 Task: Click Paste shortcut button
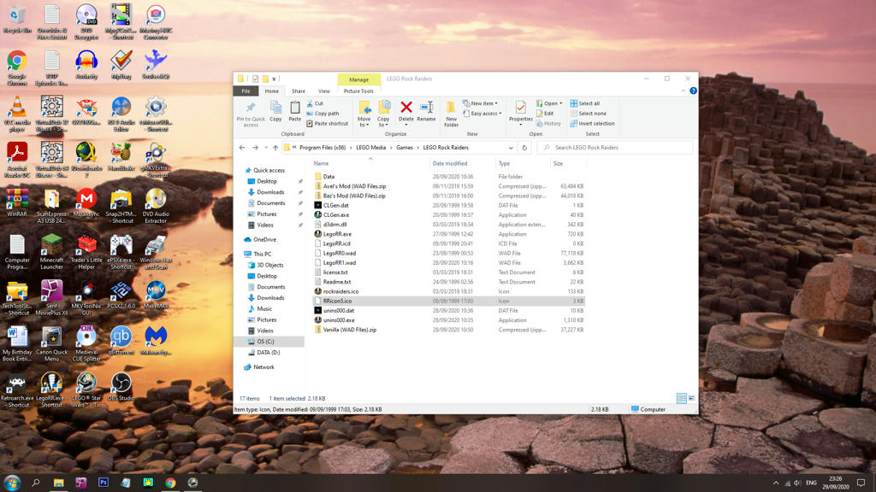[328, 123]
